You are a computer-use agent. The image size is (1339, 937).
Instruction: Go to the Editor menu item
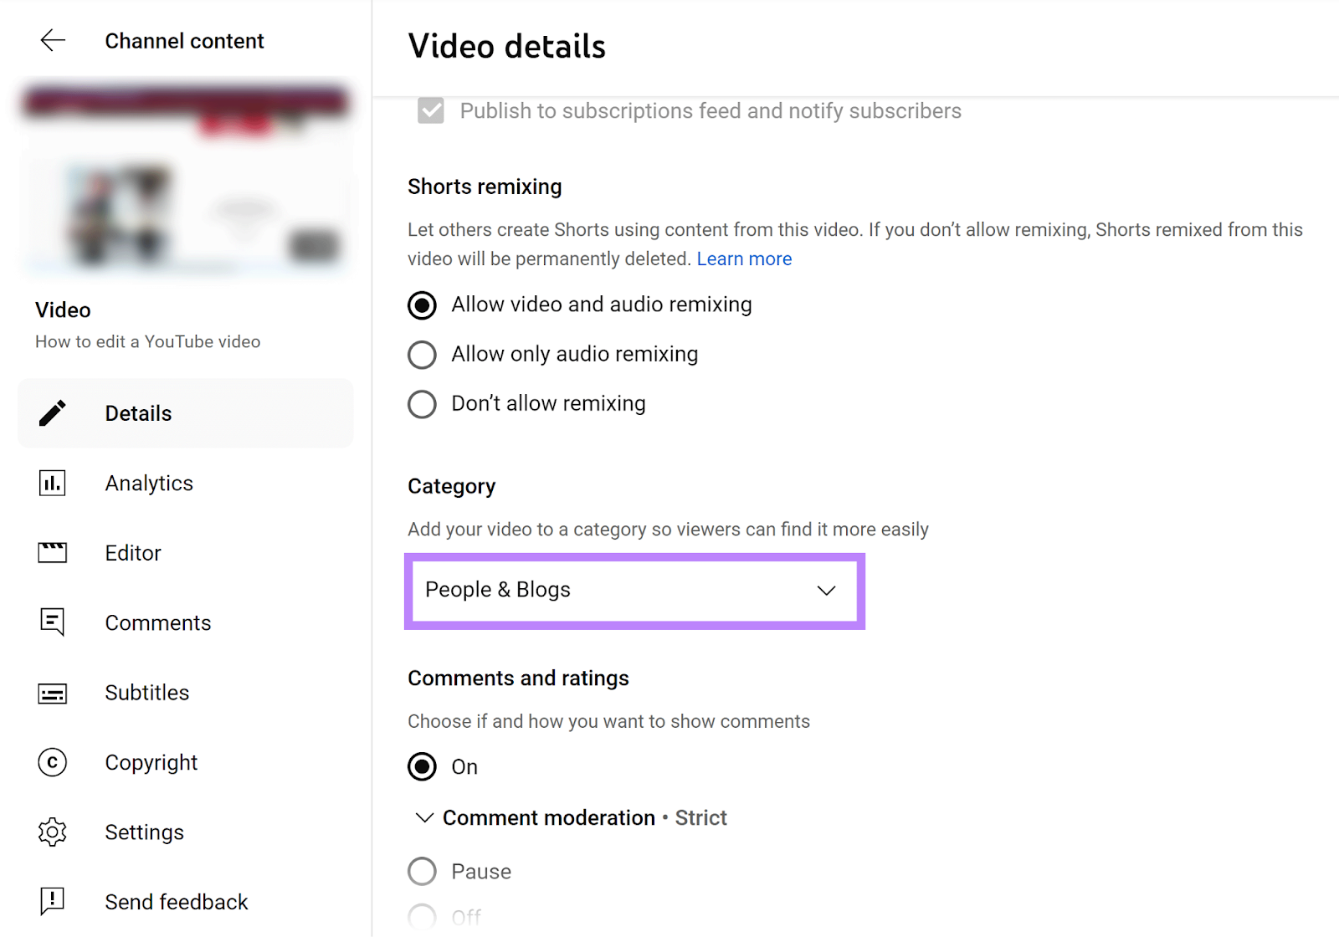pos(133,553)
